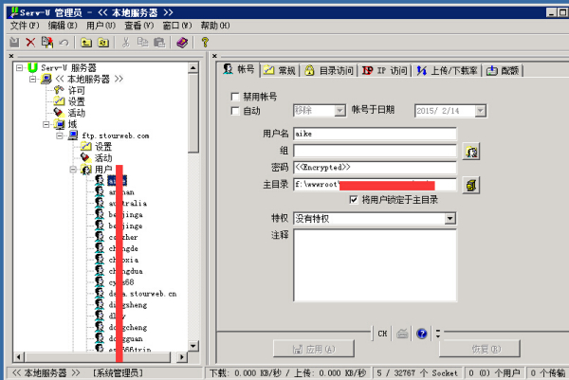Select the dongcheng user in tree
Image resolution: width=569 pixels, height=380 pixels.
tap(128, 328)
